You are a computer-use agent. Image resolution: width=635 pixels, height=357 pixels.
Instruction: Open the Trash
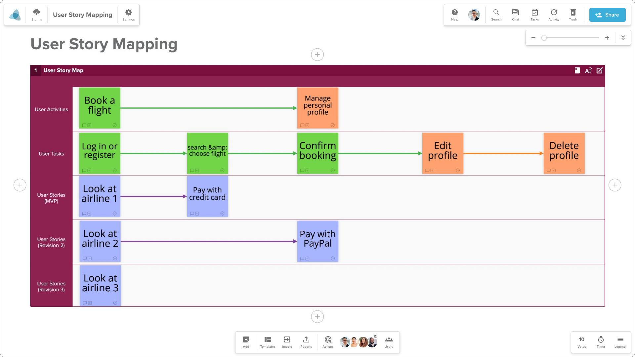(x=573, y=15)
